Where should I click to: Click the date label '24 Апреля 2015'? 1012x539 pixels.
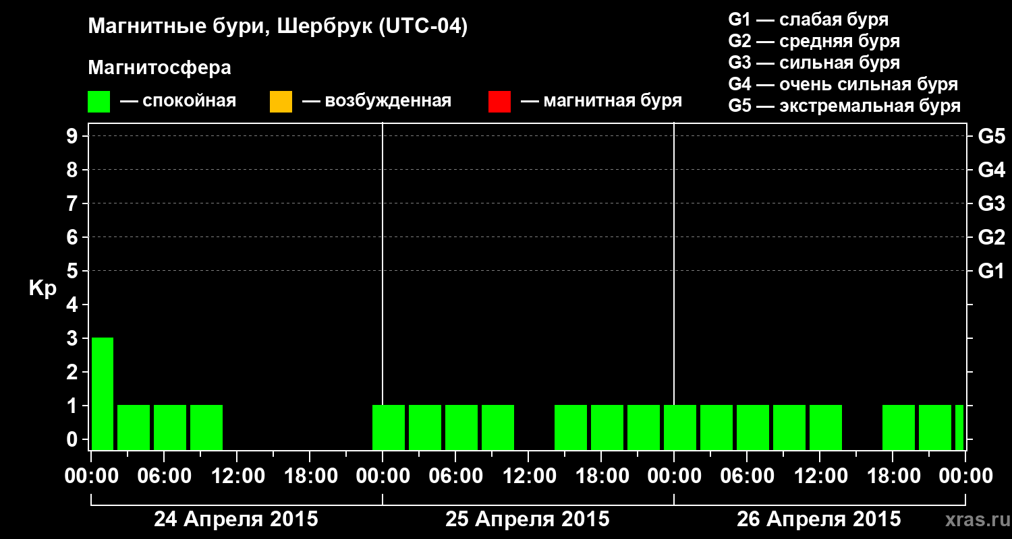click(236, 519)
